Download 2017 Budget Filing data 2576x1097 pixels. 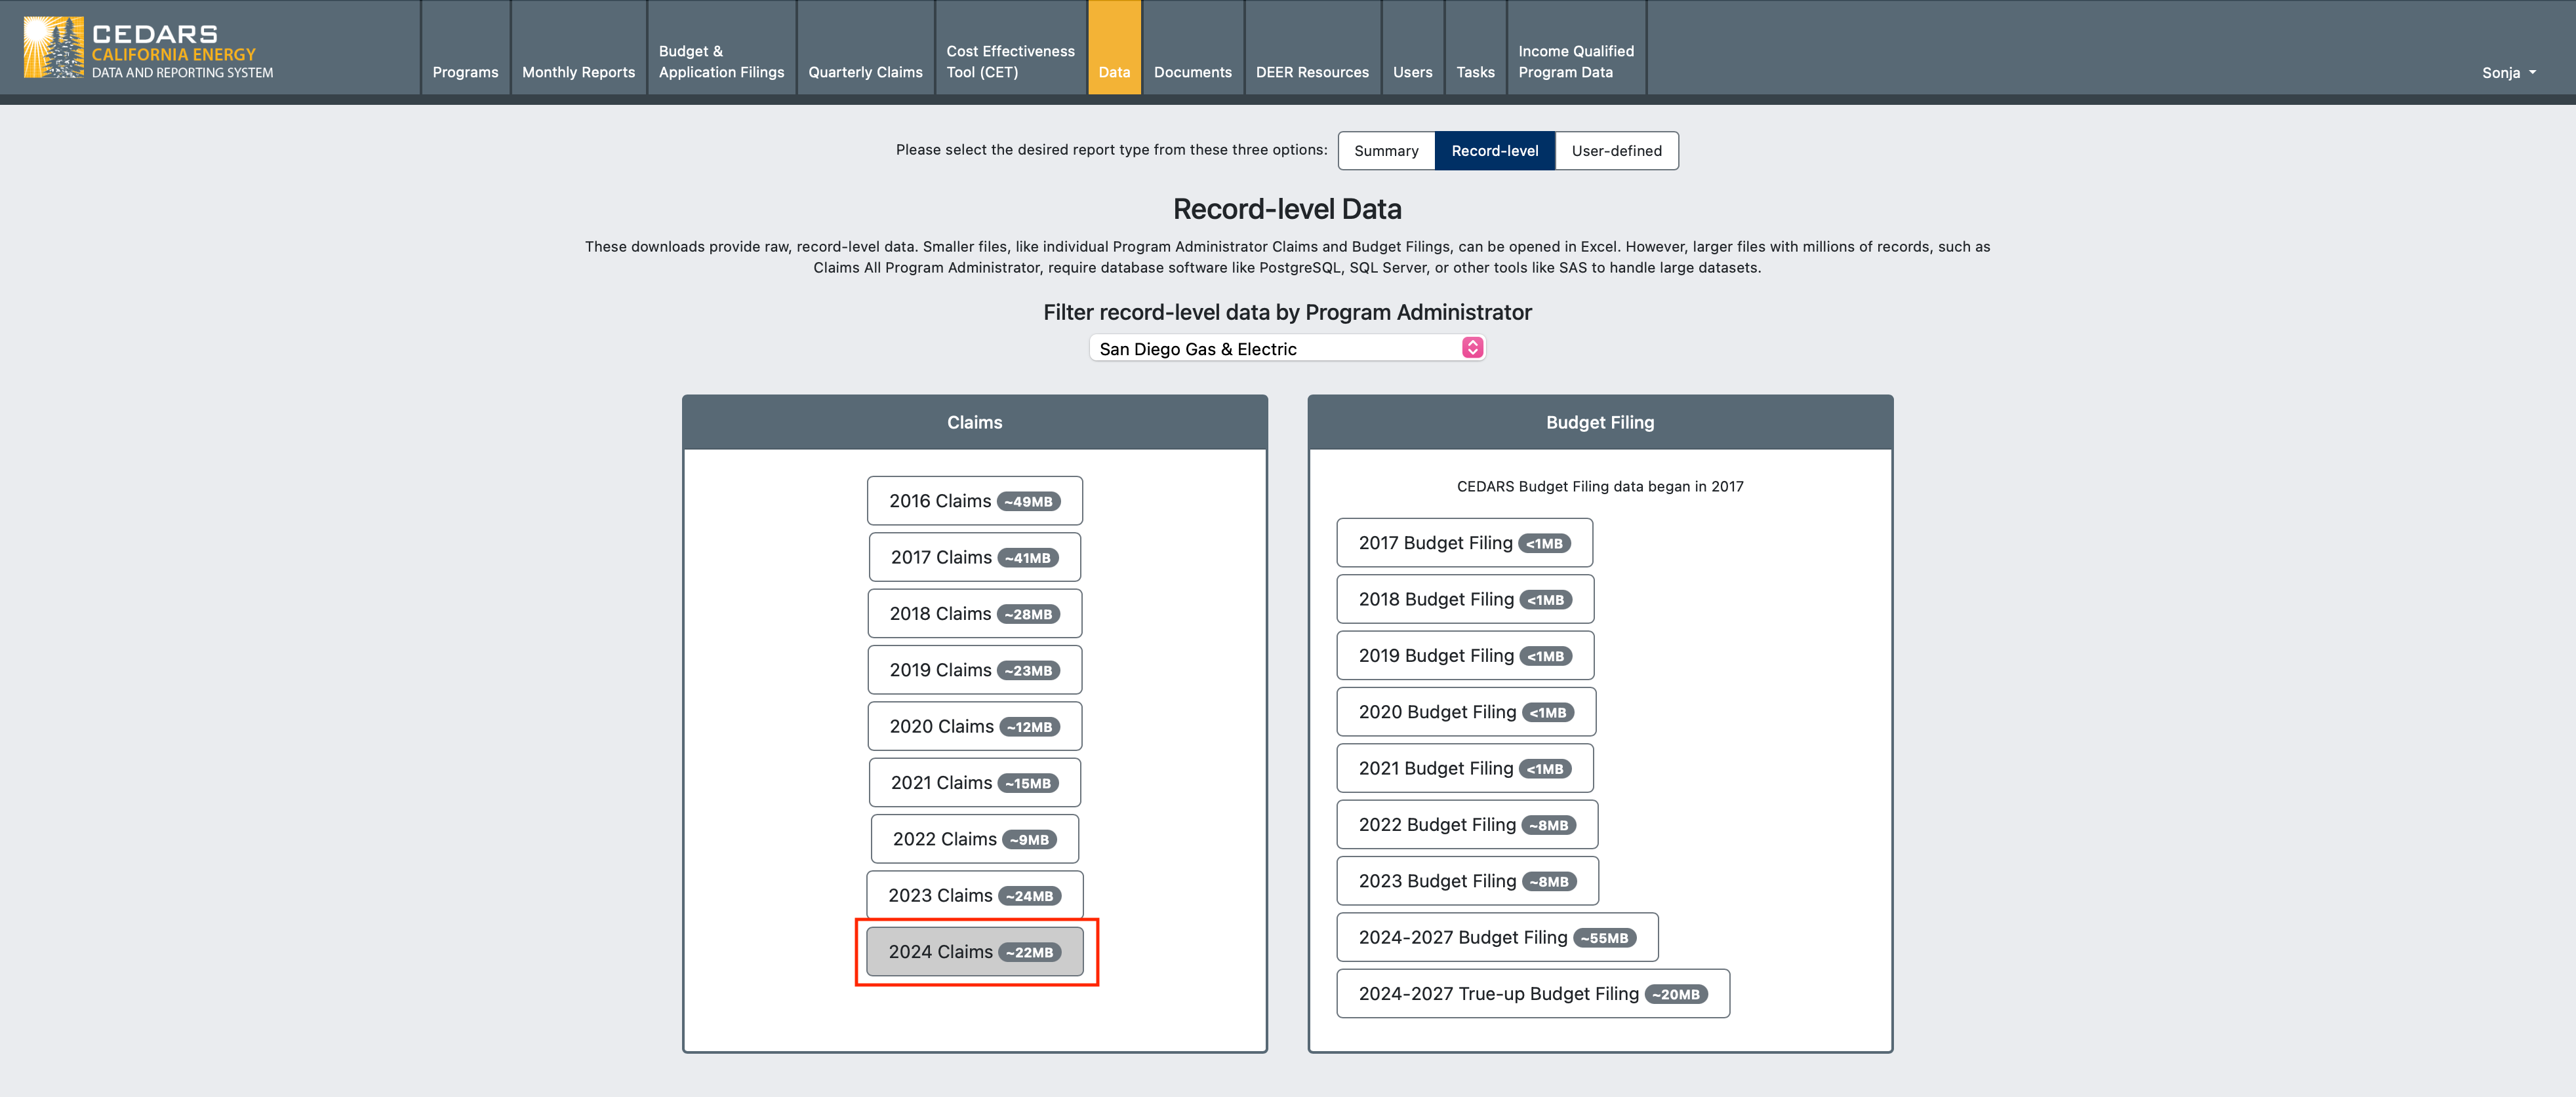click(x=1464, y=543)
